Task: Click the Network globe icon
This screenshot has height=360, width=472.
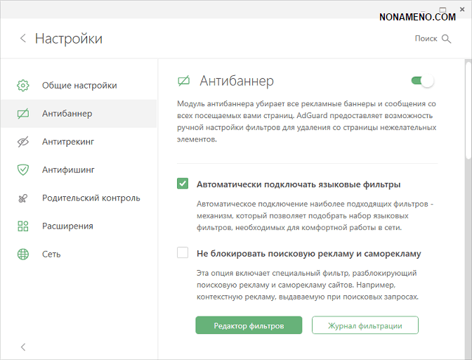Action: point(23,254)
